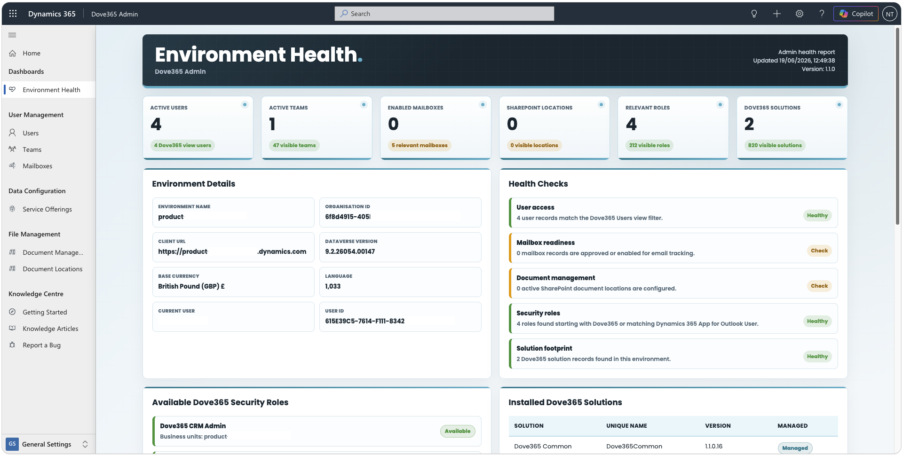Click Available badge on Dove365 CRM Admin
903x455 pixels.
[x=458, y=431]
